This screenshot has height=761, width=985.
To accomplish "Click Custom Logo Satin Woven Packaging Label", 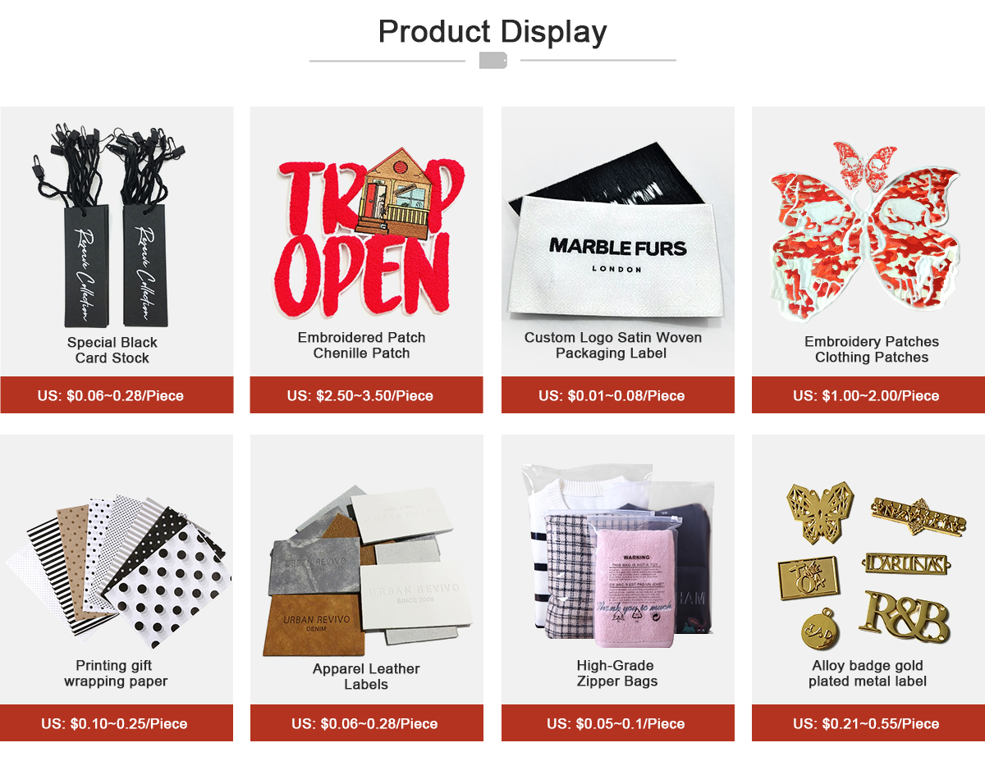I will point(613,345).
